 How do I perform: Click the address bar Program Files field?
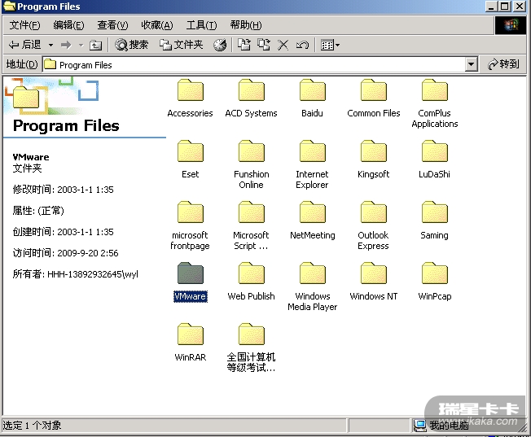tap(254, 64)
